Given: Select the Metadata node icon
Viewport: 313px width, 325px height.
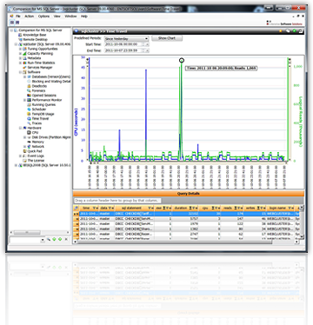Looking at the screenshot, I should (24, 58).
